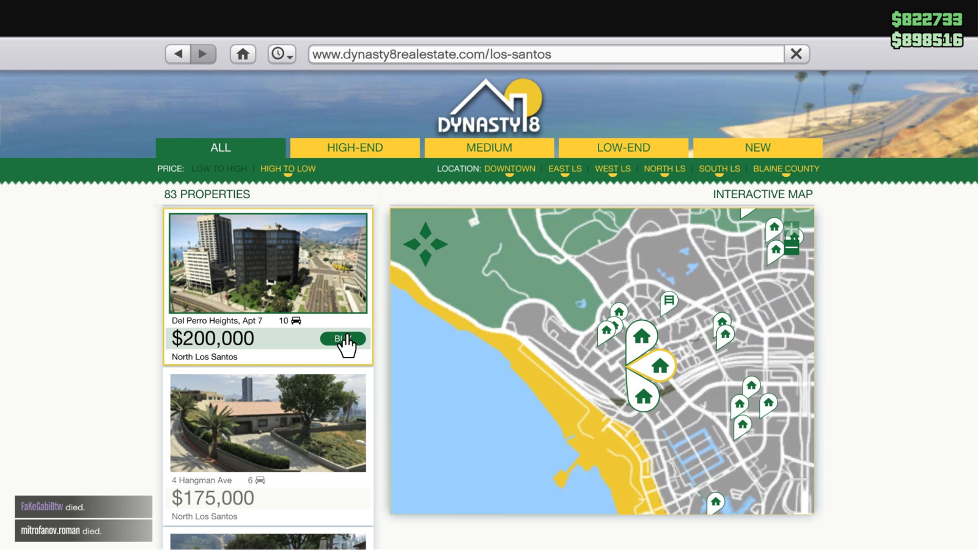Open the history dropdown arrow next to the clock
This screenshot has height=550, width=978.
(x=289, y=57)
